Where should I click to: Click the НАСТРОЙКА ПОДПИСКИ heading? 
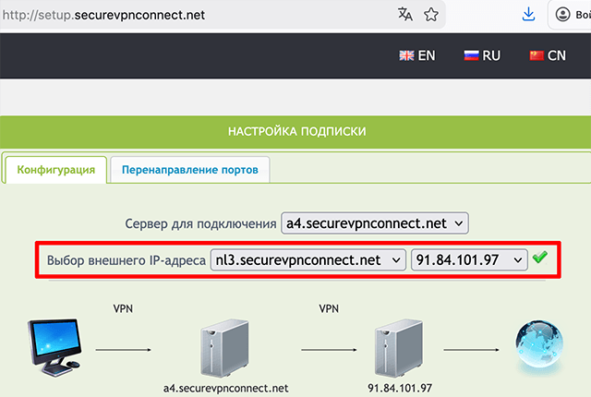coord(297,131)
